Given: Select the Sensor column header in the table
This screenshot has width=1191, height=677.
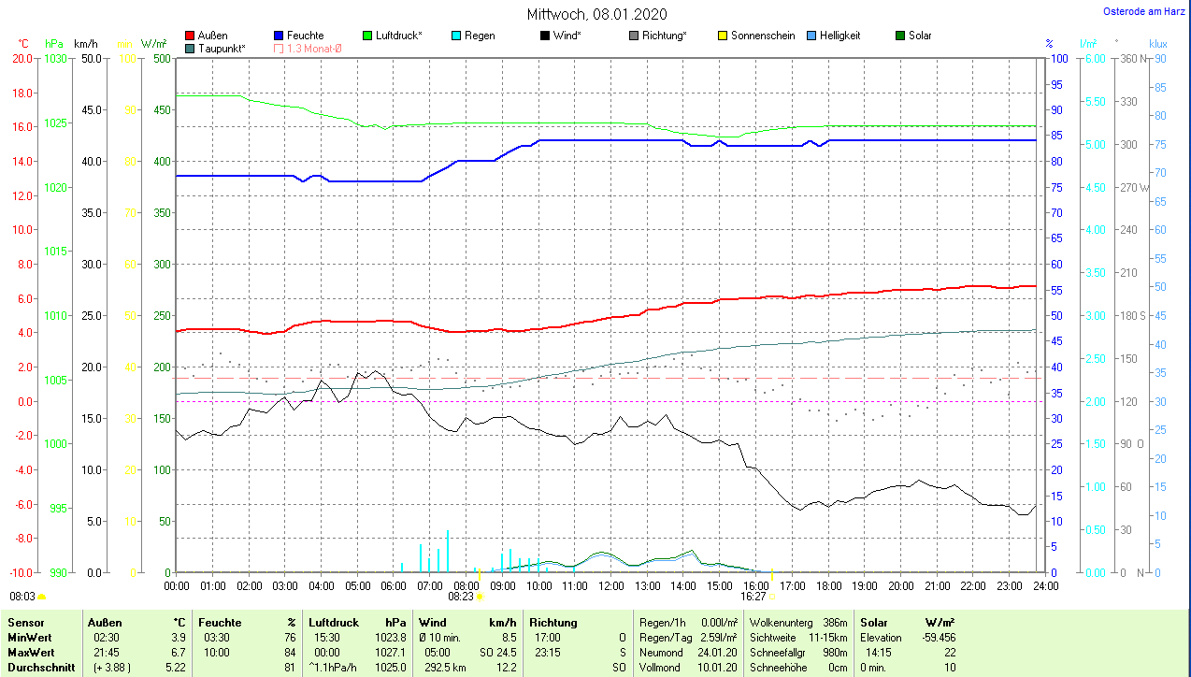Looking at the screenshot, I should (x=25, y=622).
